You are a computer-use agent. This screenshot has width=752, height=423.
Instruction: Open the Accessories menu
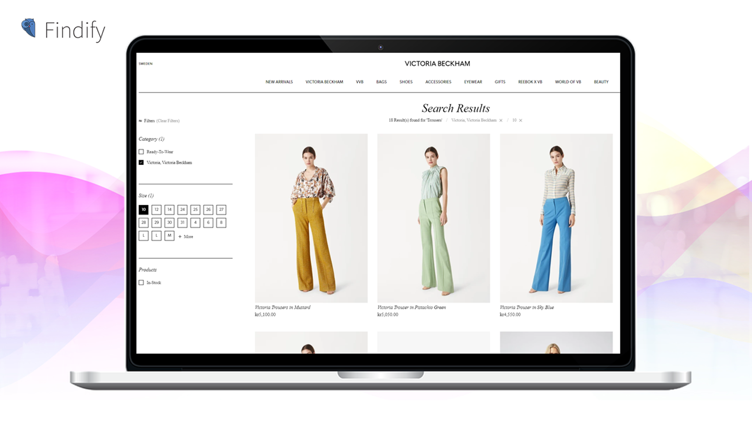point(439,82)
